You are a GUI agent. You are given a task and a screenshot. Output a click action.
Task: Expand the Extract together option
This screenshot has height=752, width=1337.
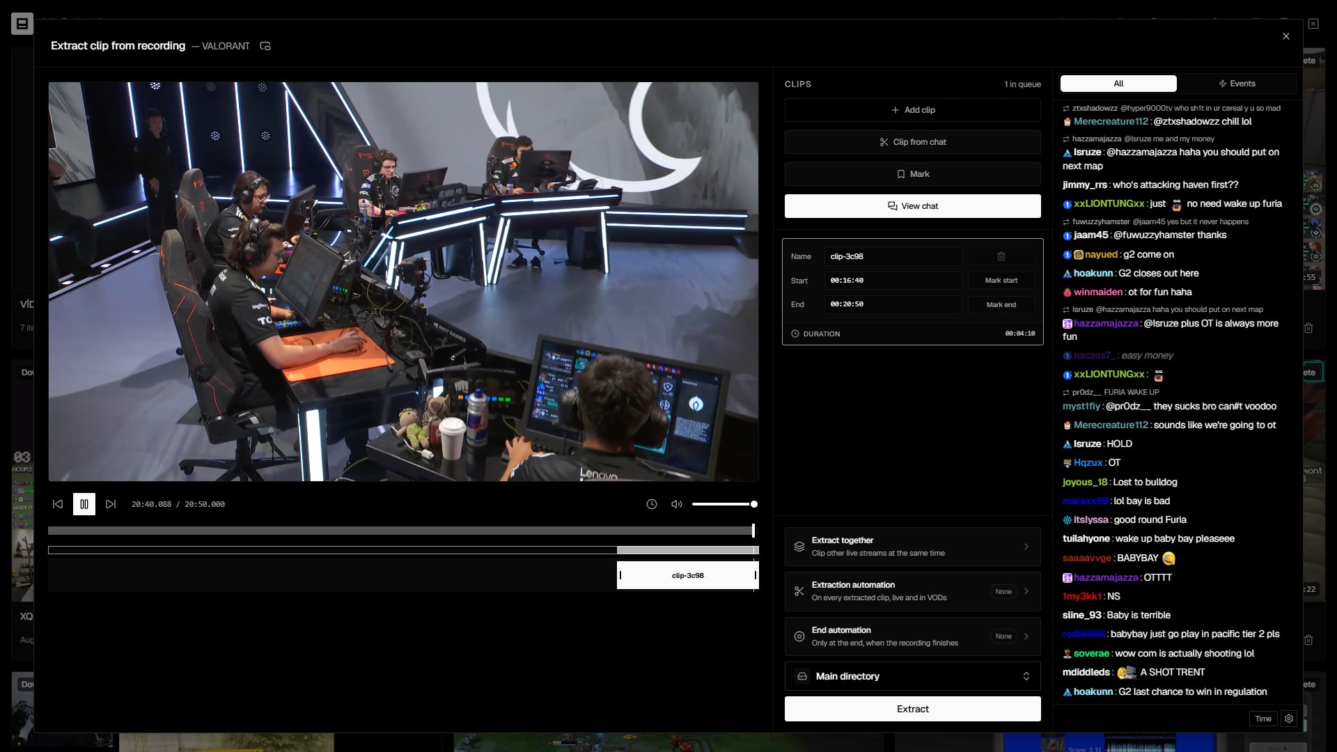(x=913, y=547)
